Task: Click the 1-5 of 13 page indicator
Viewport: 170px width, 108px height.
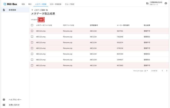Action: pyautogui.click(x=154, y=71)
